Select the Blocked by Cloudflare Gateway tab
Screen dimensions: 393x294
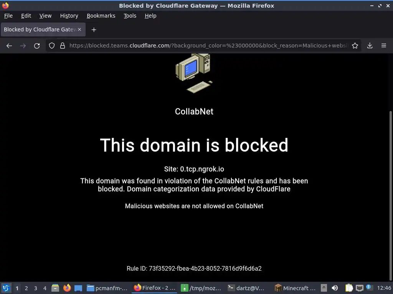[43, 29]
